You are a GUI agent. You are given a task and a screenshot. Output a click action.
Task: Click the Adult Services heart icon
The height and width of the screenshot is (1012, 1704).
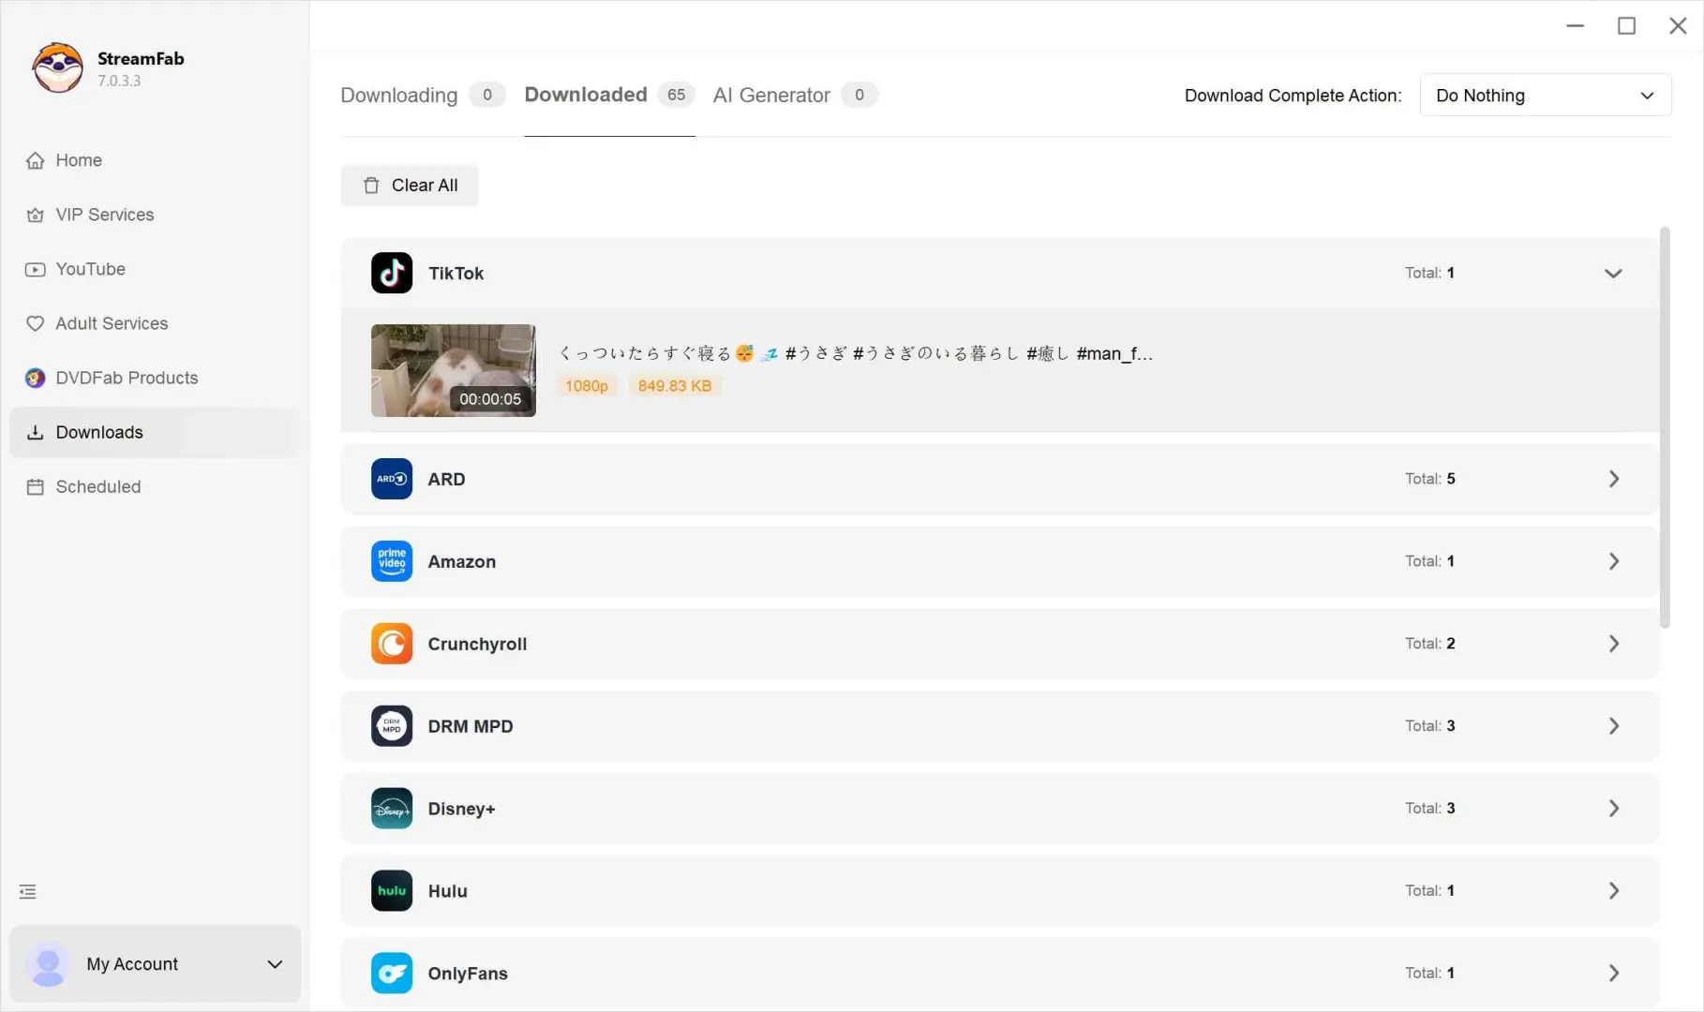(x=35, y=323)
